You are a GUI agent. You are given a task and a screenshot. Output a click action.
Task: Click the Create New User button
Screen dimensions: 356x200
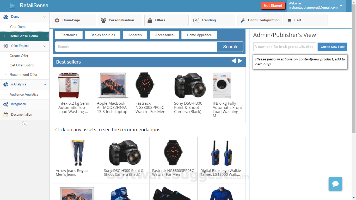(332, 47)
